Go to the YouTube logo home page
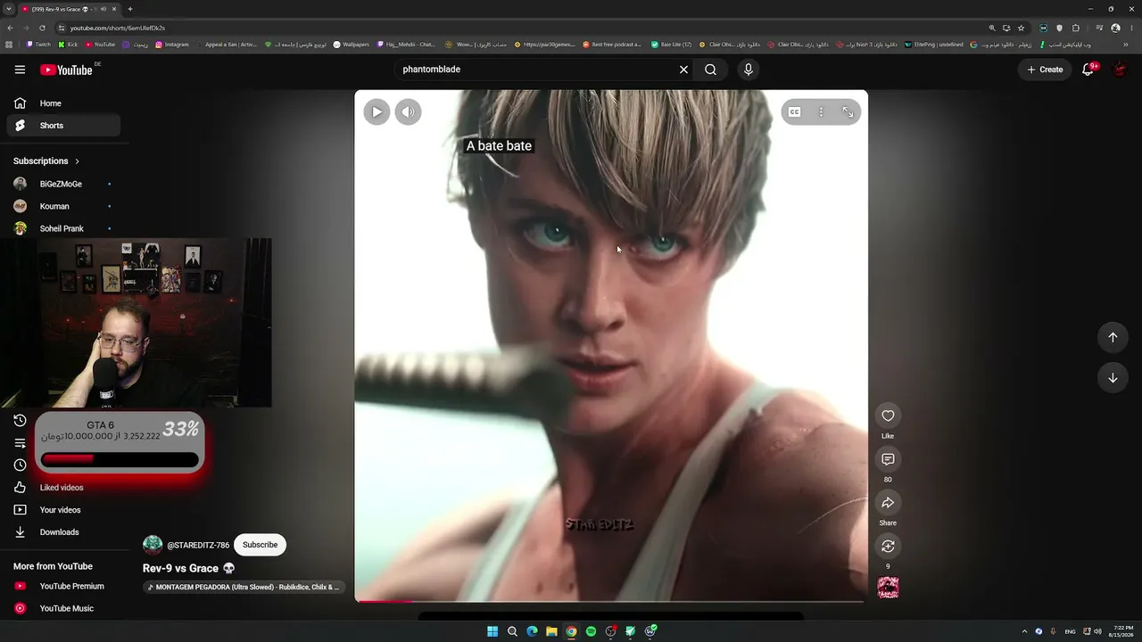The height and width of the screenshot is (642, 1142). pos(66,70)
